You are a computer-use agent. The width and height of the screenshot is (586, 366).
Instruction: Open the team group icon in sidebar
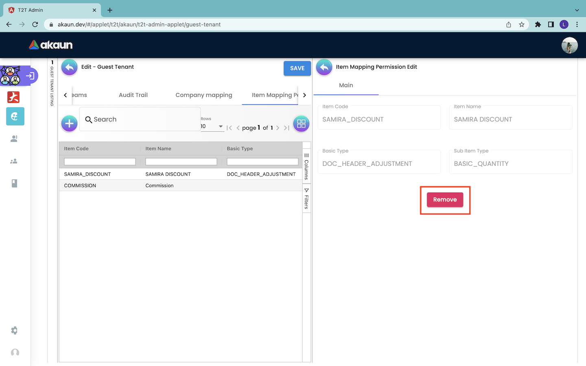pos(14,161)
